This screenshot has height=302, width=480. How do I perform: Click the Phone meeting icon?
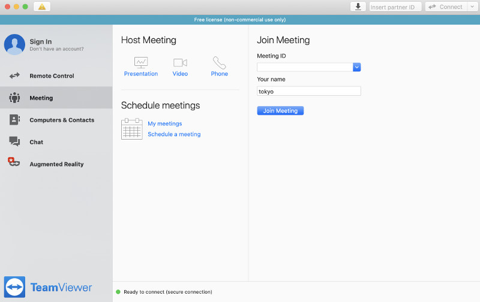click(x=219, y=63)
